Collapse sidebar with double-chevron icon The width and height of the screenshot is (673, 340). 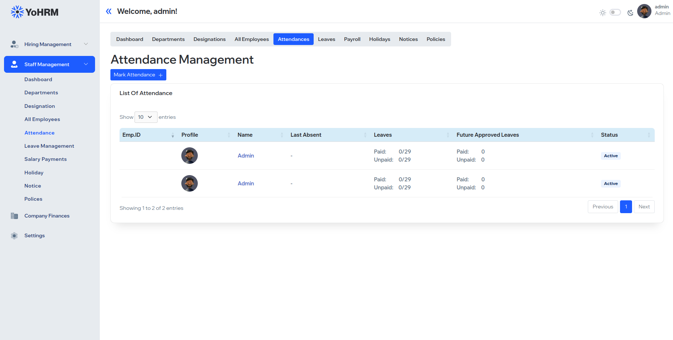click(x=109, y=11)
